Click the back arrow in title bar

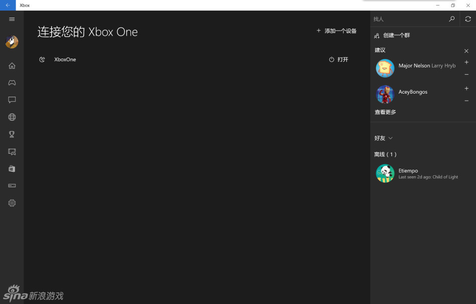click(x=8, y=6)
